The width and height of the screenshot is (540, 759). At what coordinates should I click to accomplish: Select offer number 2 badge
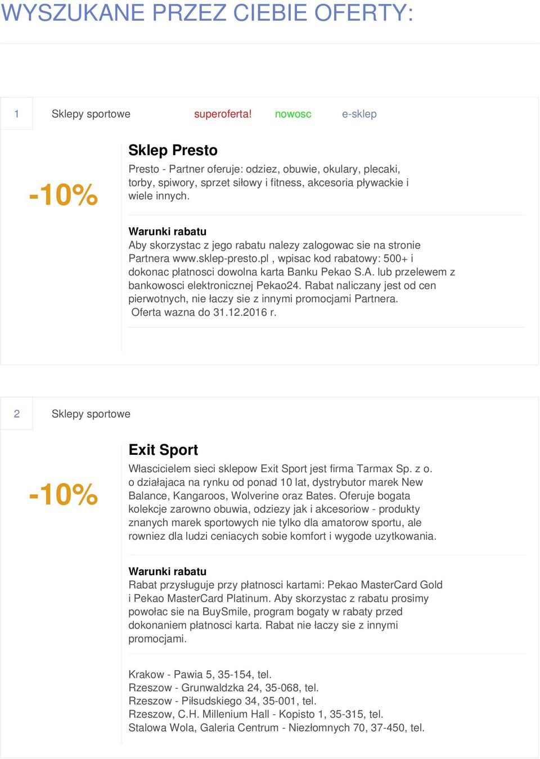point(17,414)
